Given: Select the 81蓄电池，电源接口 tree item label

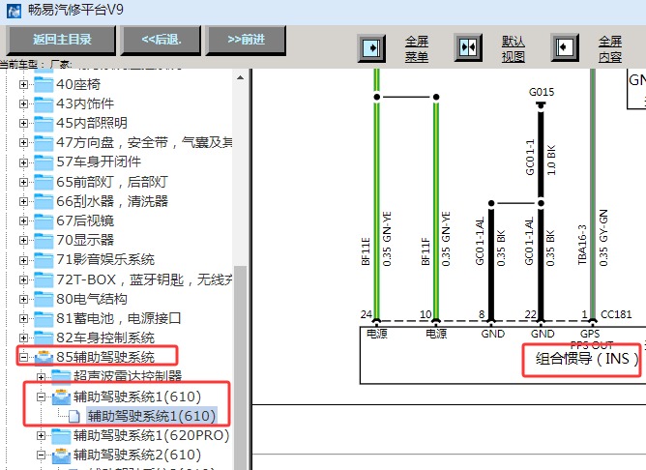Looking at the screenshot, I should [119, 318].
